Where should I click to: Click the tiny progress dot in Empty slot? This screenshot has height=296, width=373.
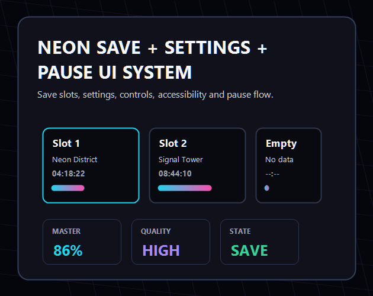pos(267,188)
